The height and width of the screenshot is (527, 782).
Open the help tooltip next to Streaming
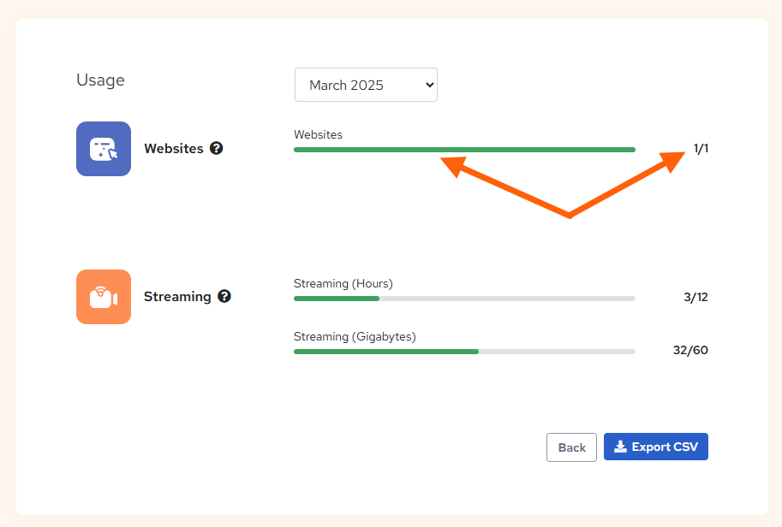coord(224,296)
